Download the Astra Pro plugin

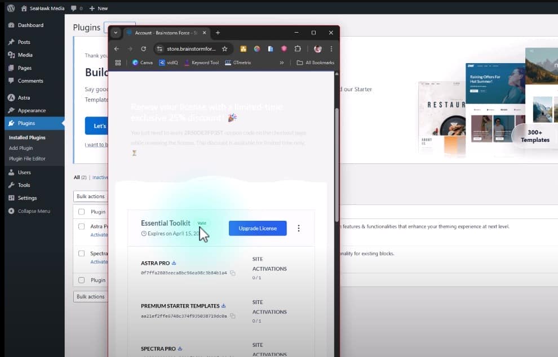pos(174,263)
